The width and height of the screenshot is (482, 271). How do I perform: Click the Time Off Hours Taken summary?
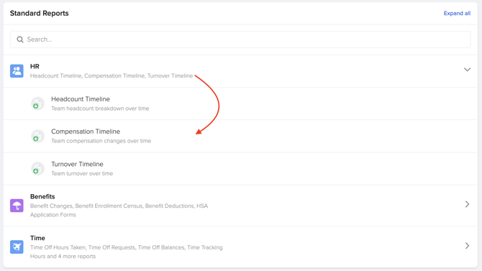pyautogui.click(x=127, y=252)
